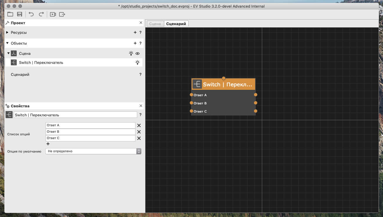Click the open project folder icon
This screenshot has height=217, width=383.
(x=10, y=14)
